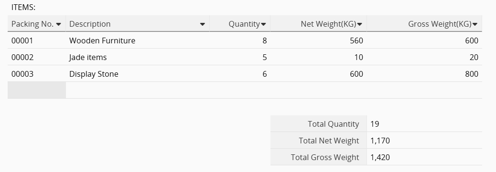Select net weight 10 for Jade items
496x172 pixels.
(x=319, y=57)
